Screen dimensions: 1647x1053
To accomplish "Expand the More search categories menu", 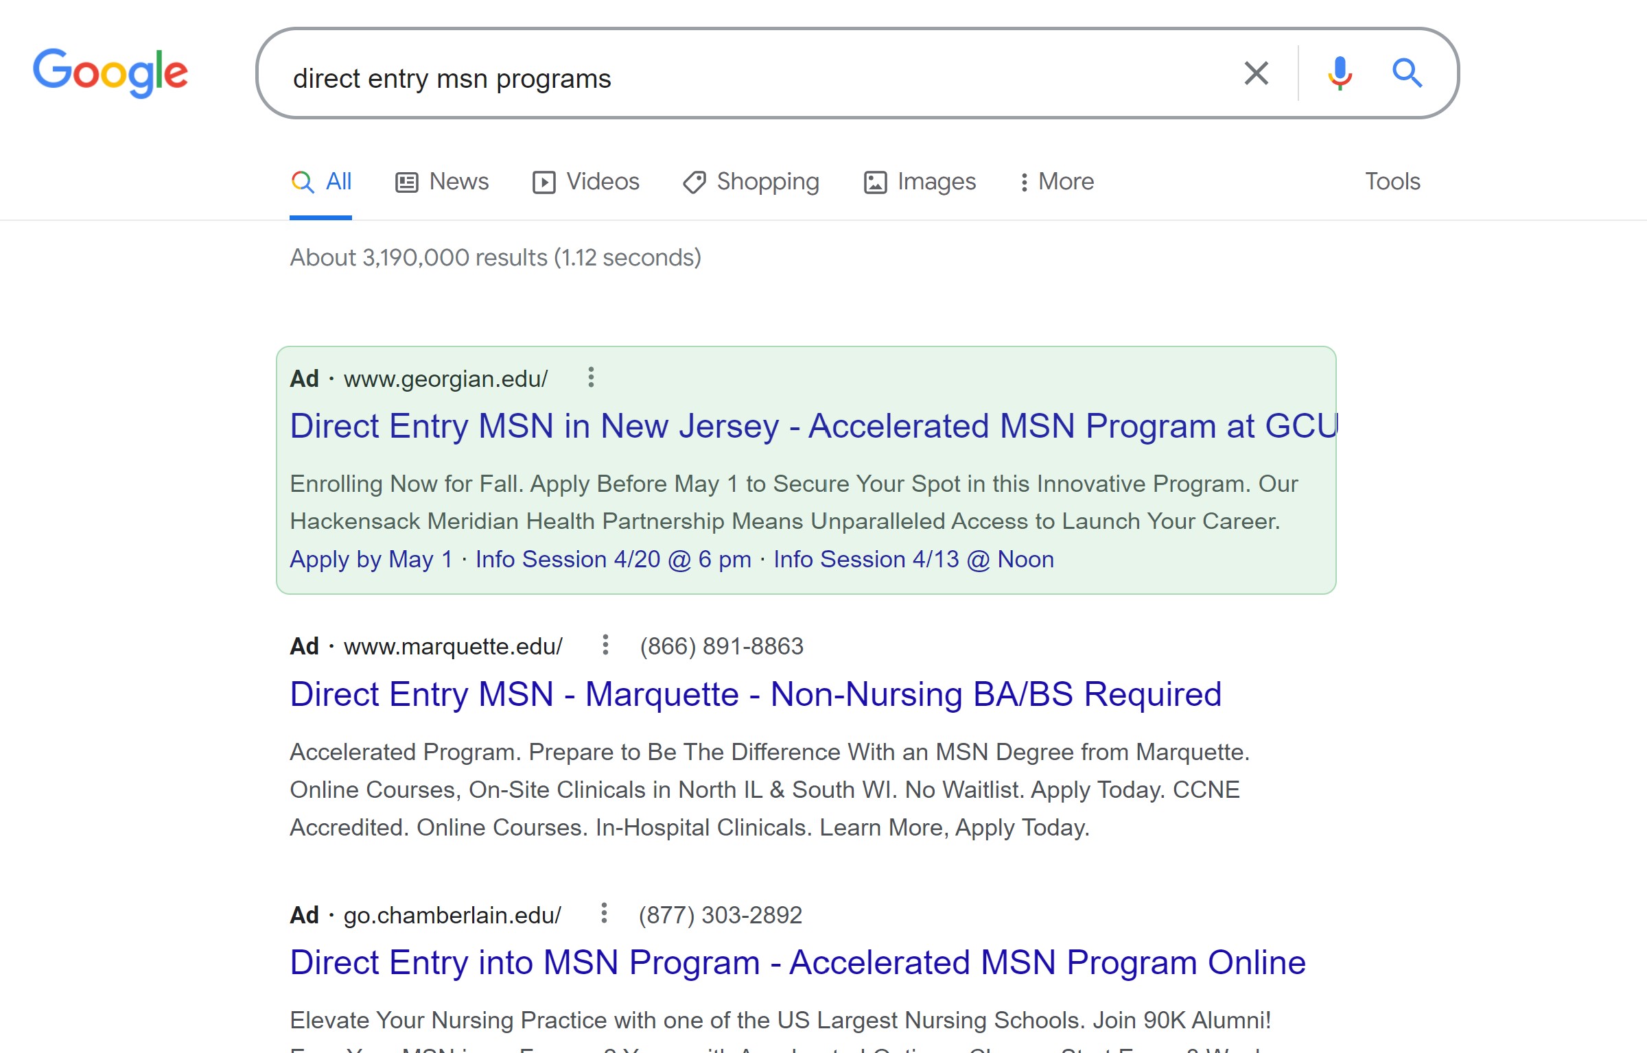I will [1057, 182].
